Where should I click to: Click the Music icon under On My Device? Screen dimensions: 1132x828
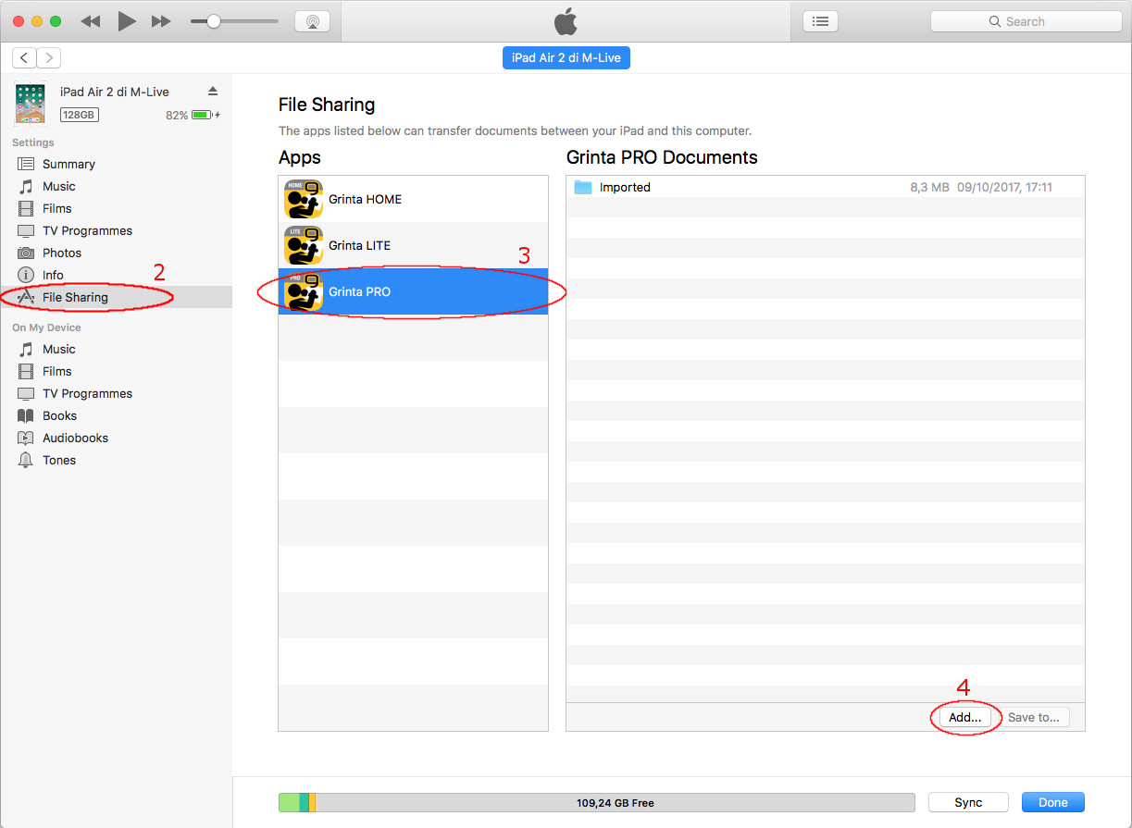[x=26, y=349]
